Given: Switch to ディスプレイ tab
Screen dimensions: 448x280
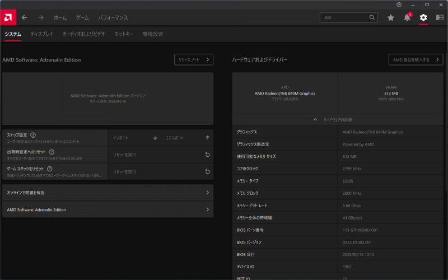Looking at the screenshot, I should (41, 34).
